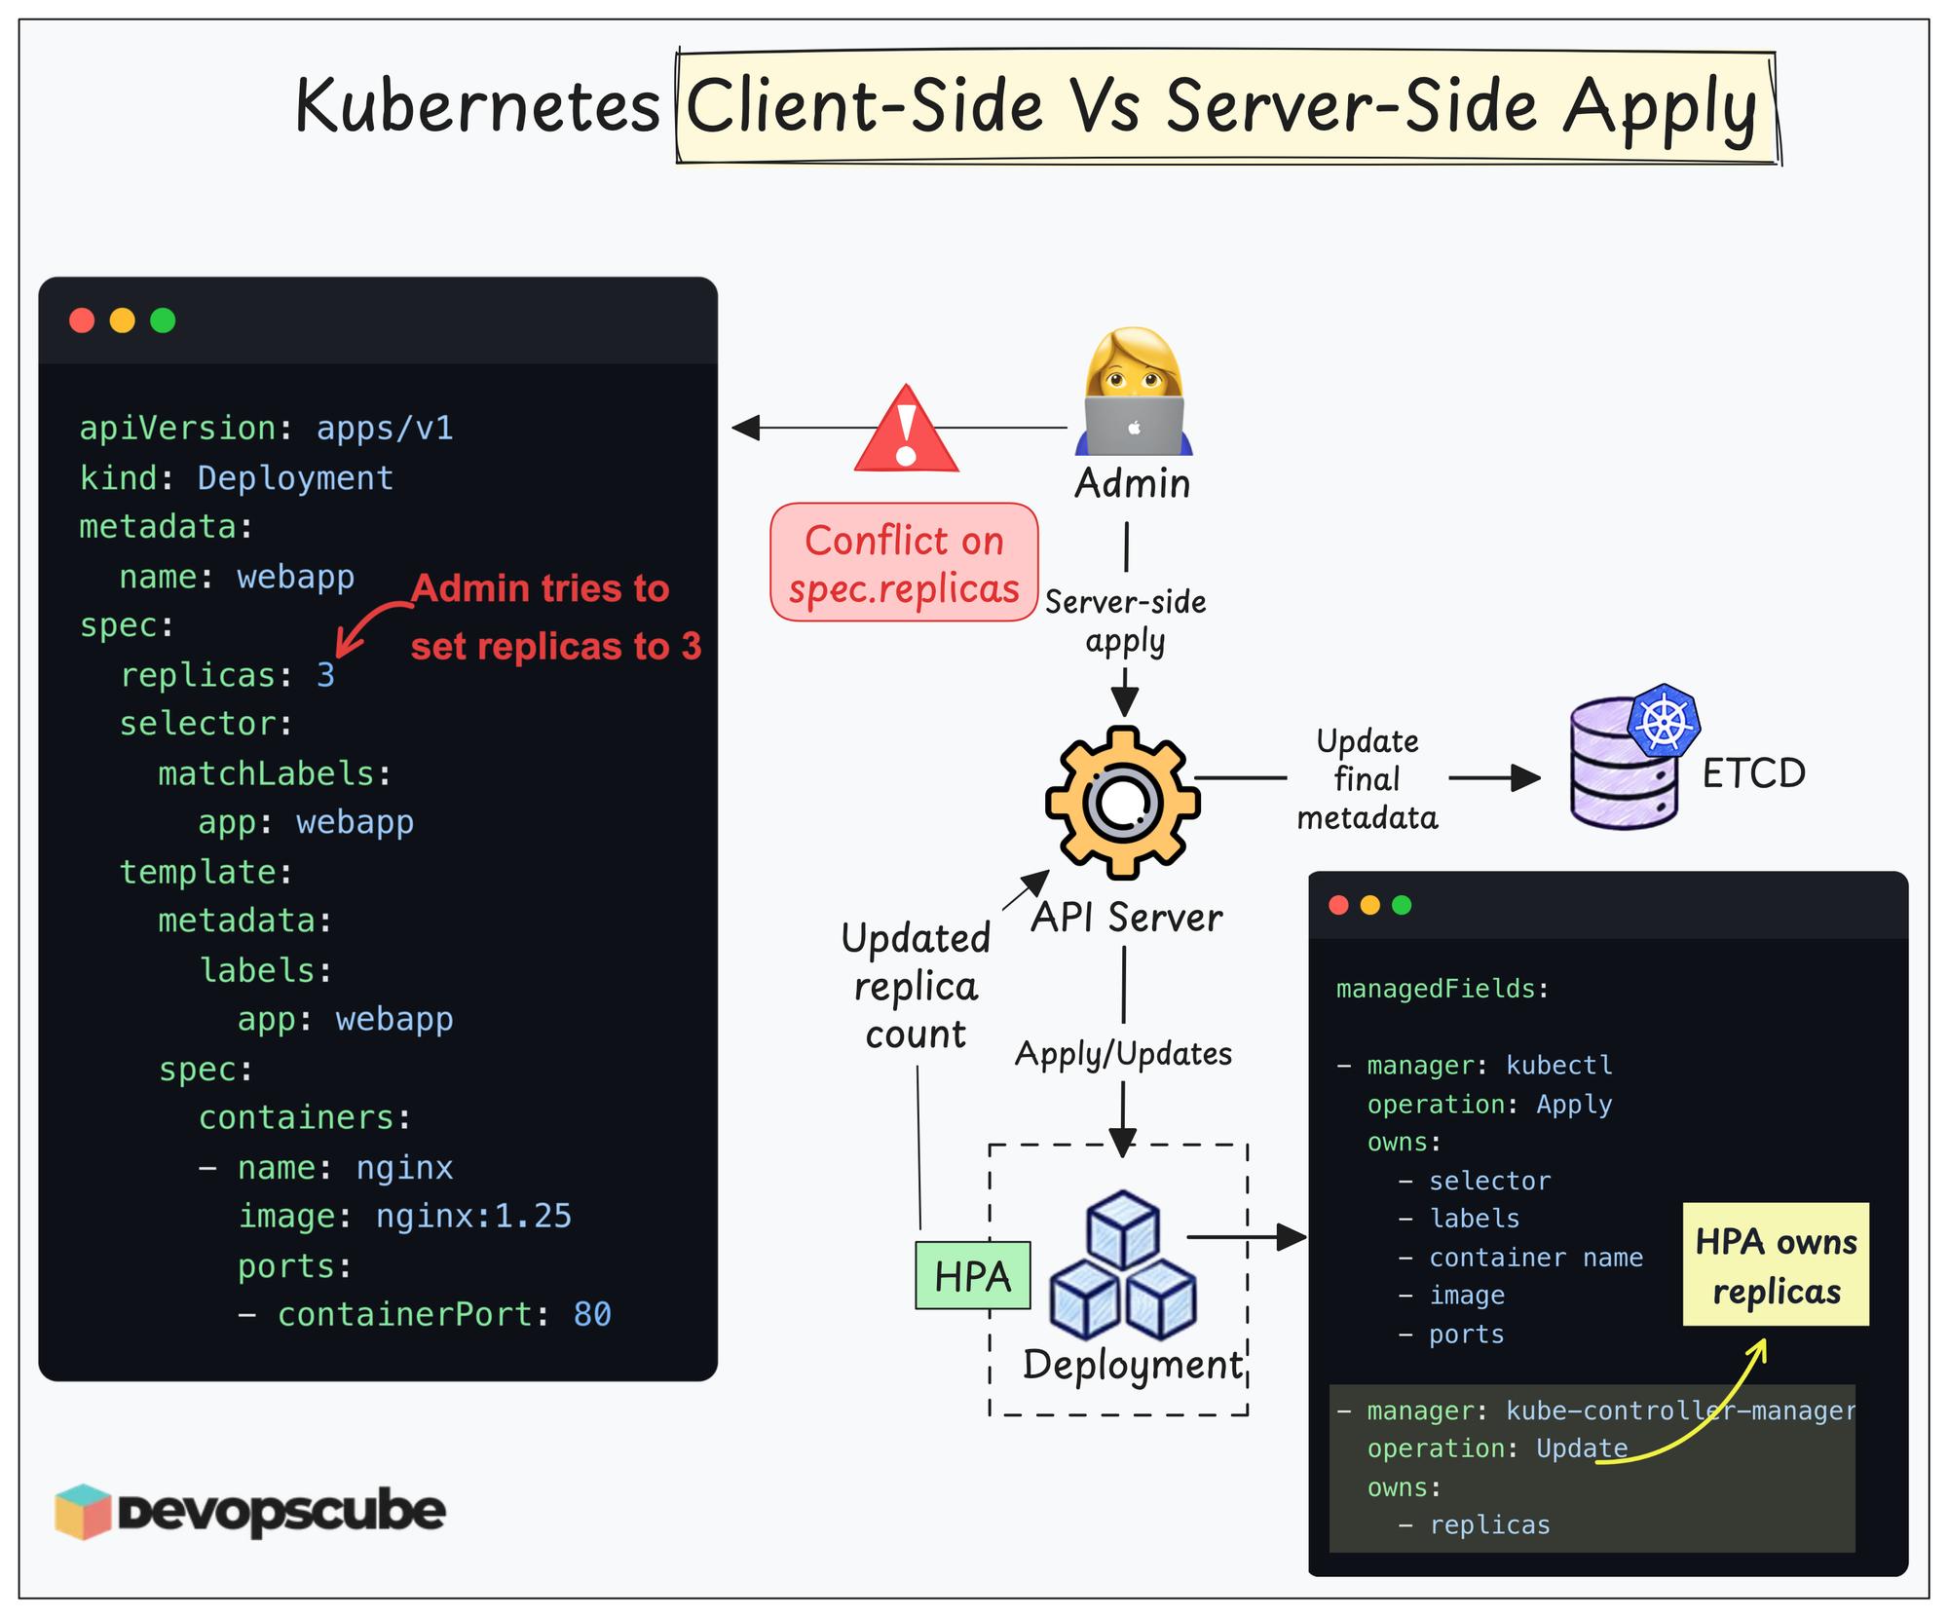
Task: Click the 'image: nginx:1.25' line
Action: click(405, 1217)
